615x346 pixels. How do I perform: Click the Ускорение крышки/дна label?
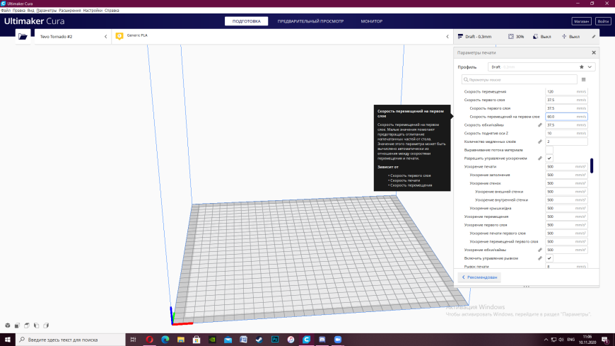(x=491, y=208)
